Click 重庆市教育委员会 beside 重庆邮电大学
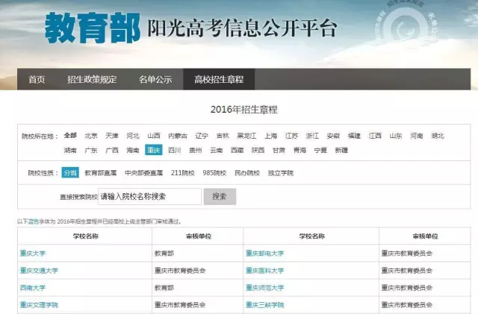Image resolution: width=478 pixels, height=314 pixels. (407, 253)
